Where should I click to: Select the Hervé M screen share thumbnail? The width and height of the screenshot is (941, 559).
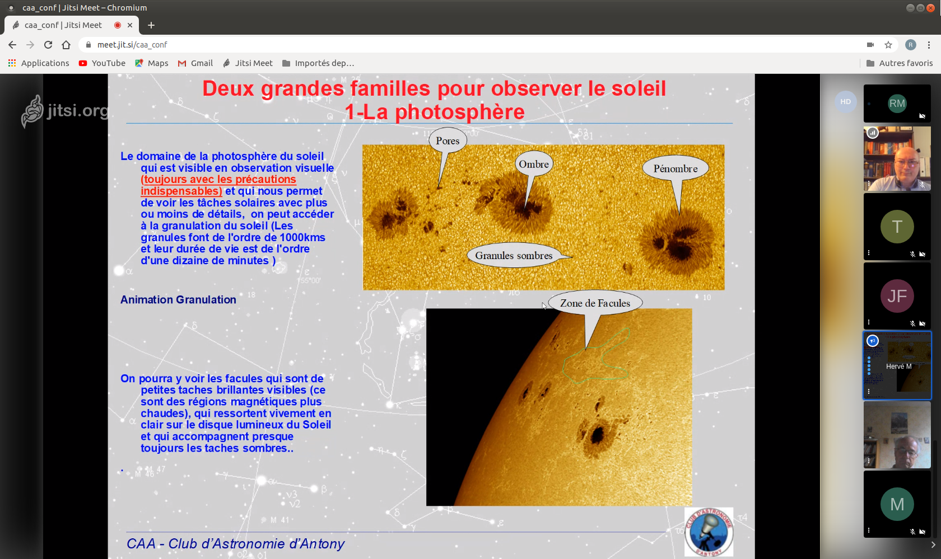pyautogui.click(x=897, y=365)
